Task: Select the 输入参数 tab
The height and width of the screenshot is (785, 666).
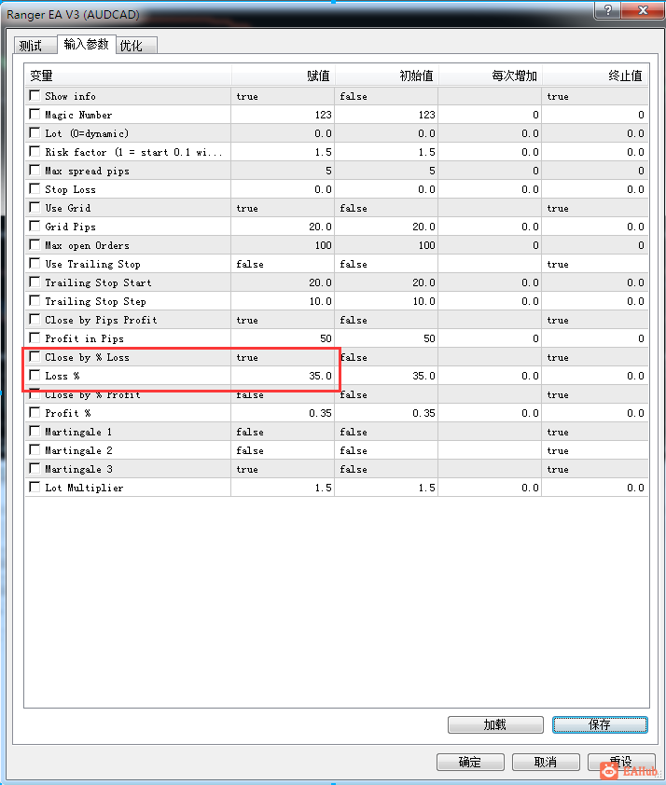Action: click(x=87, y=44)
